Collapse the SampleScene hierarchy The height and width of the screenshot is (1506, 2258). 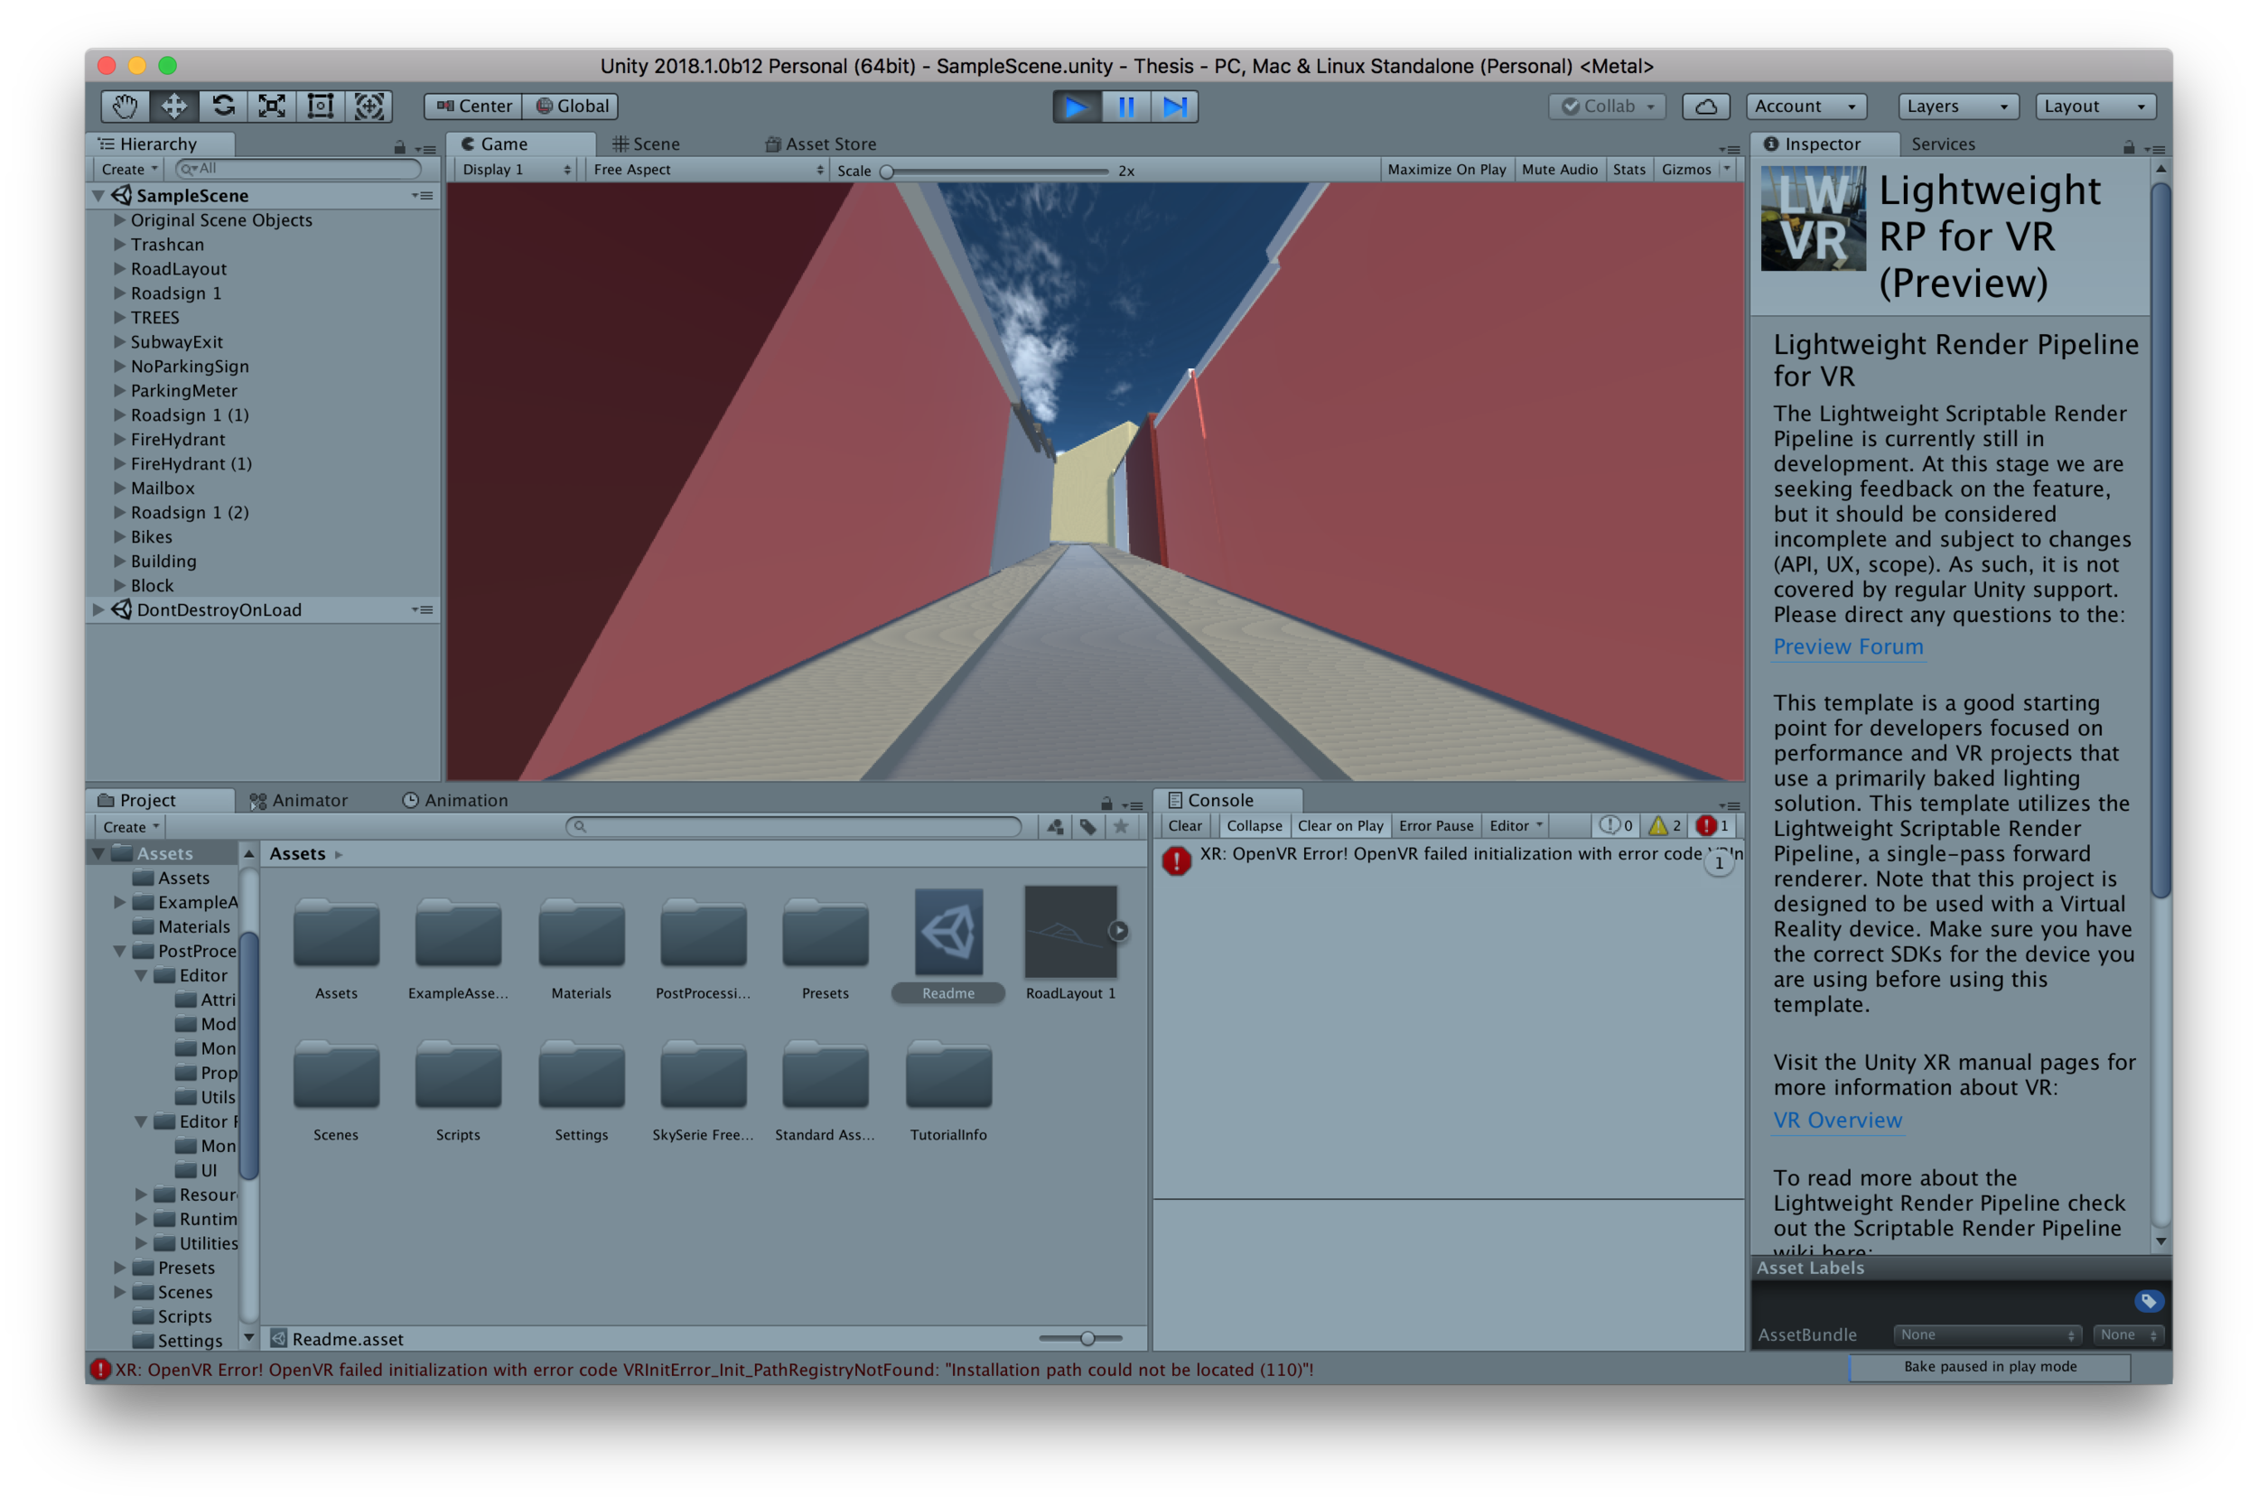click(x=98, y=195)
